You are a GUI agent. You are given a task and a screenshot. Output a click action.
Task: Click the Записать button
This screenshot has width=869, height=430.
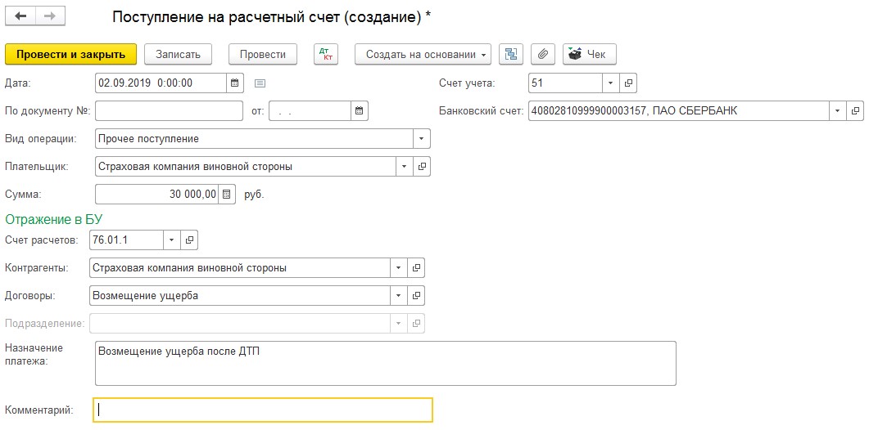coord(178,54)
